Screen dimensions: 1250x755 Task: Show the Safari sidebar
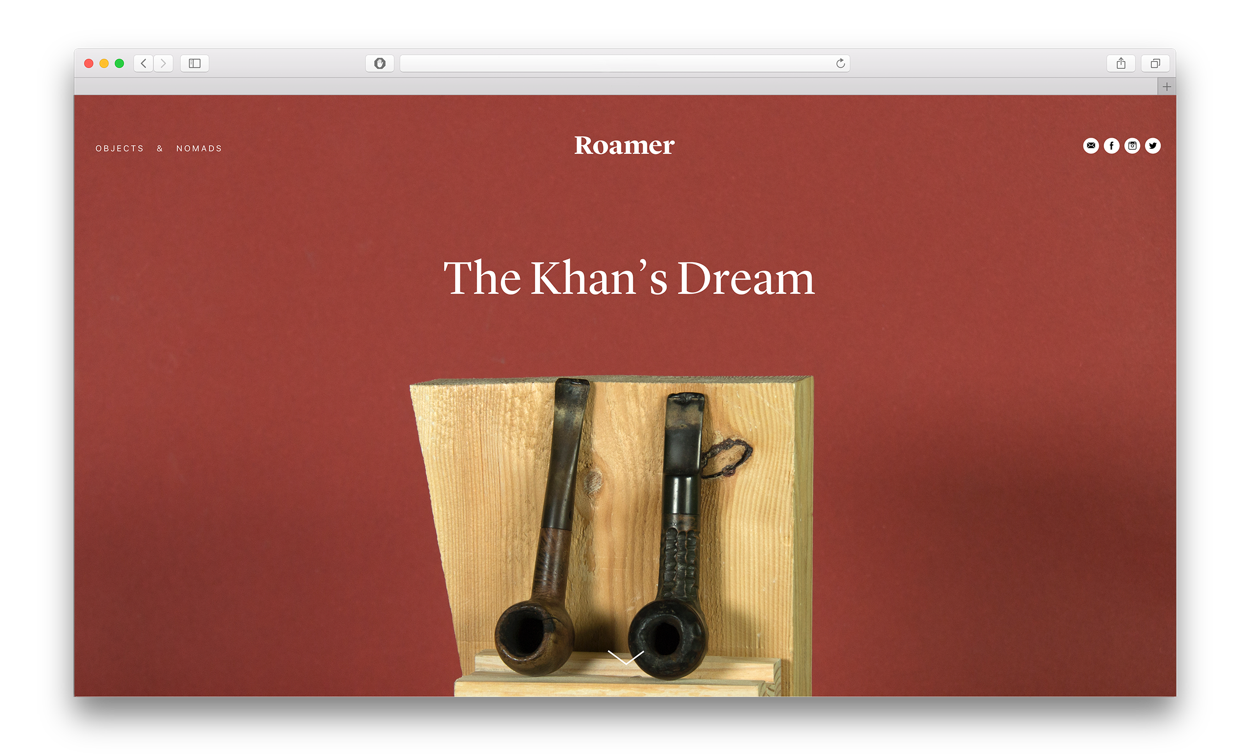pos(195,63)
